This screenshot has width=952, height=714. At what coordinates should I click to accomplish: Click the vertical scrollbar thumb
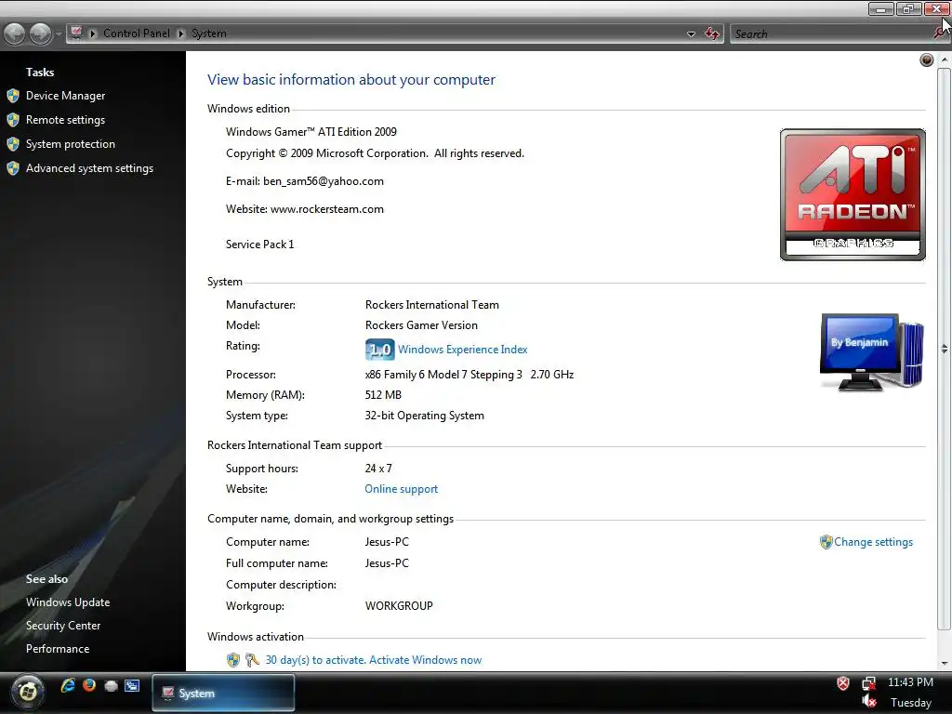pos(945,350)
